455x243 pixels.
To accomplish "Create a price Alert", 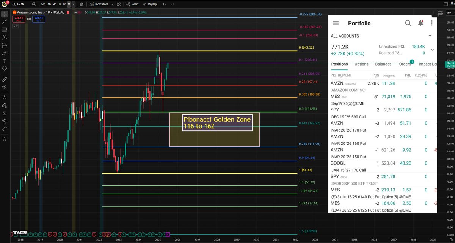I will pos(133,4).
